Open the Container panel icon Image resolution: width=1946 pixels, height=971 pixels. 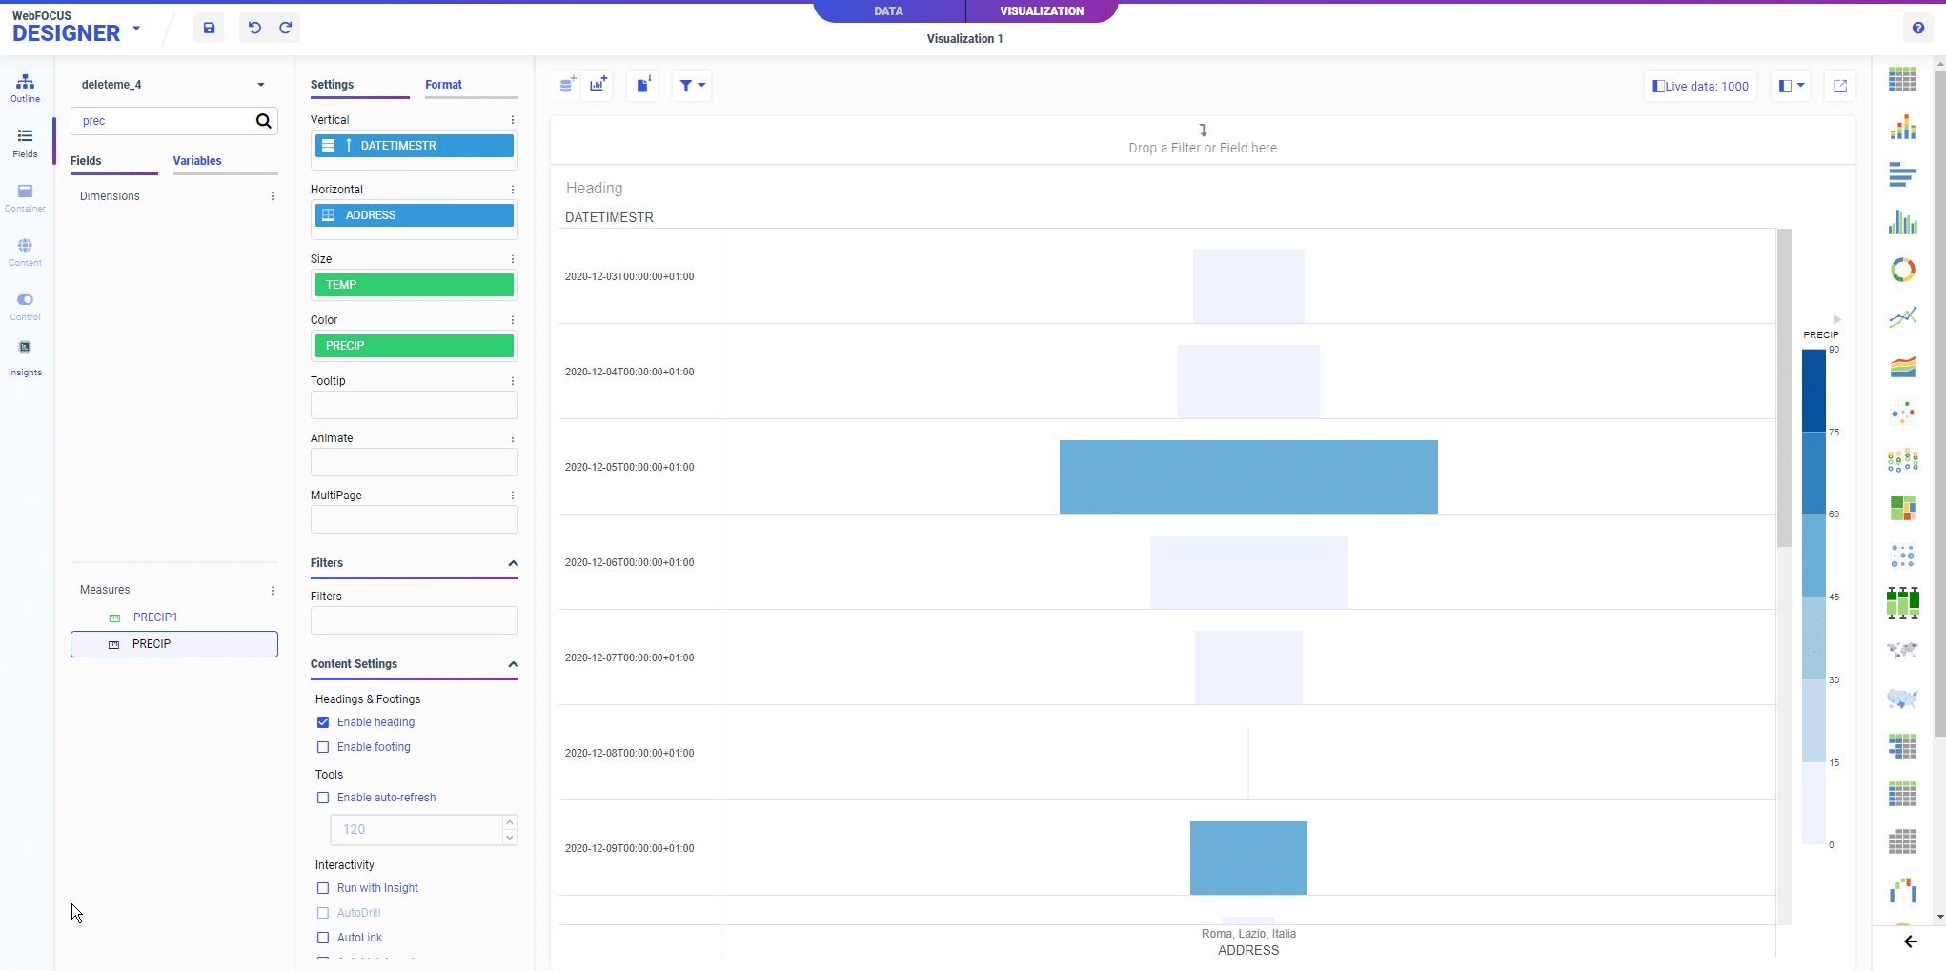tap(25, 195)
